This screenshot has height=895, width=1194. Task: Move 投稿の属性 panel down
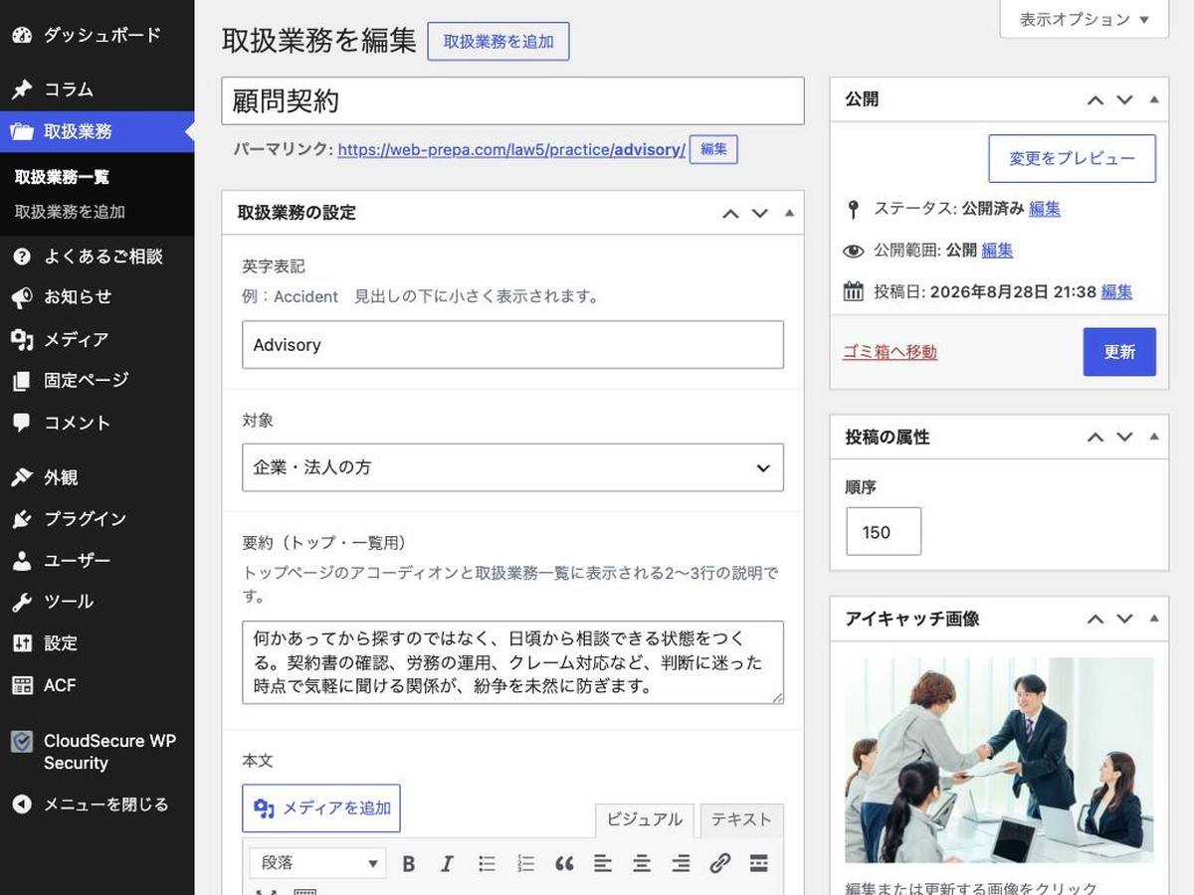pos(1125,438)
